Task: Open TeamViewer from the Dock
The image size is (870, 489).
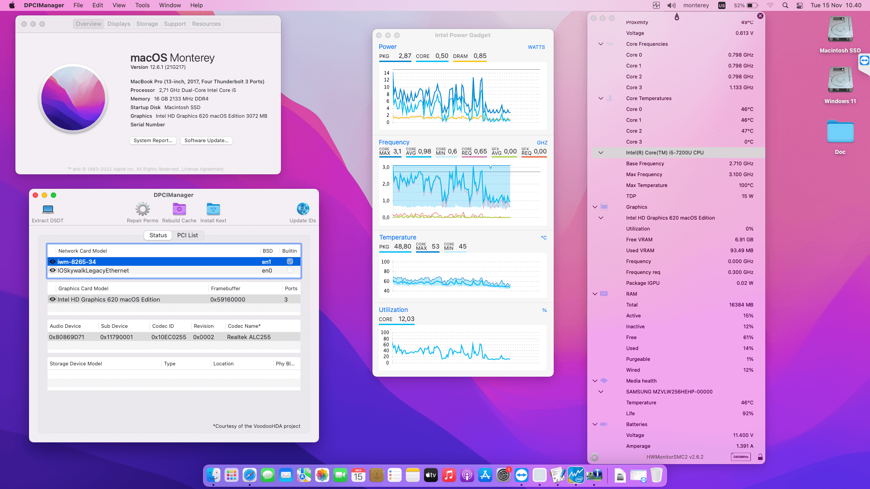Action: tap(522, 475)
